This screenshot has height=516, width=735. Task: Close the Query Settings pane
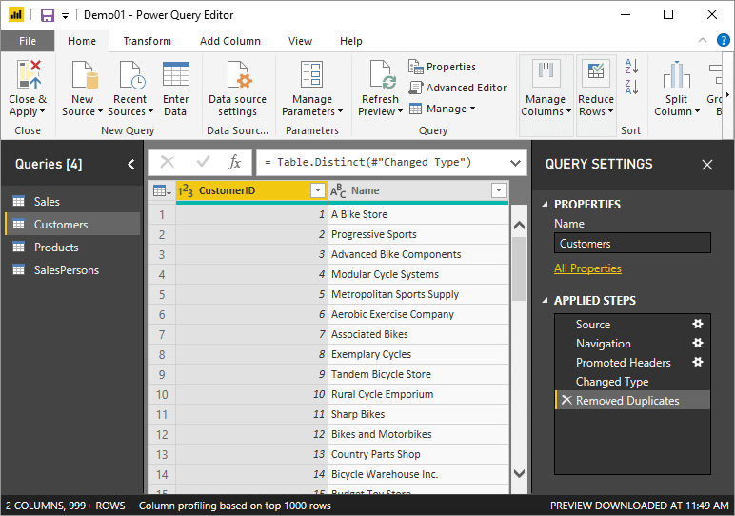tap(707, 165)
